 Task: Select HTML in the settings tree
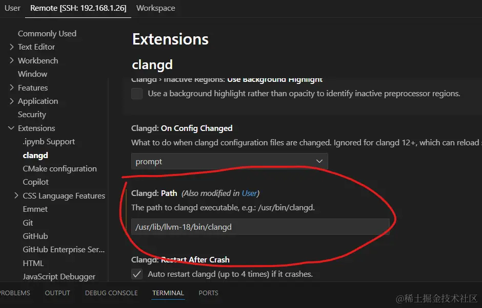(x=33, y=263)
